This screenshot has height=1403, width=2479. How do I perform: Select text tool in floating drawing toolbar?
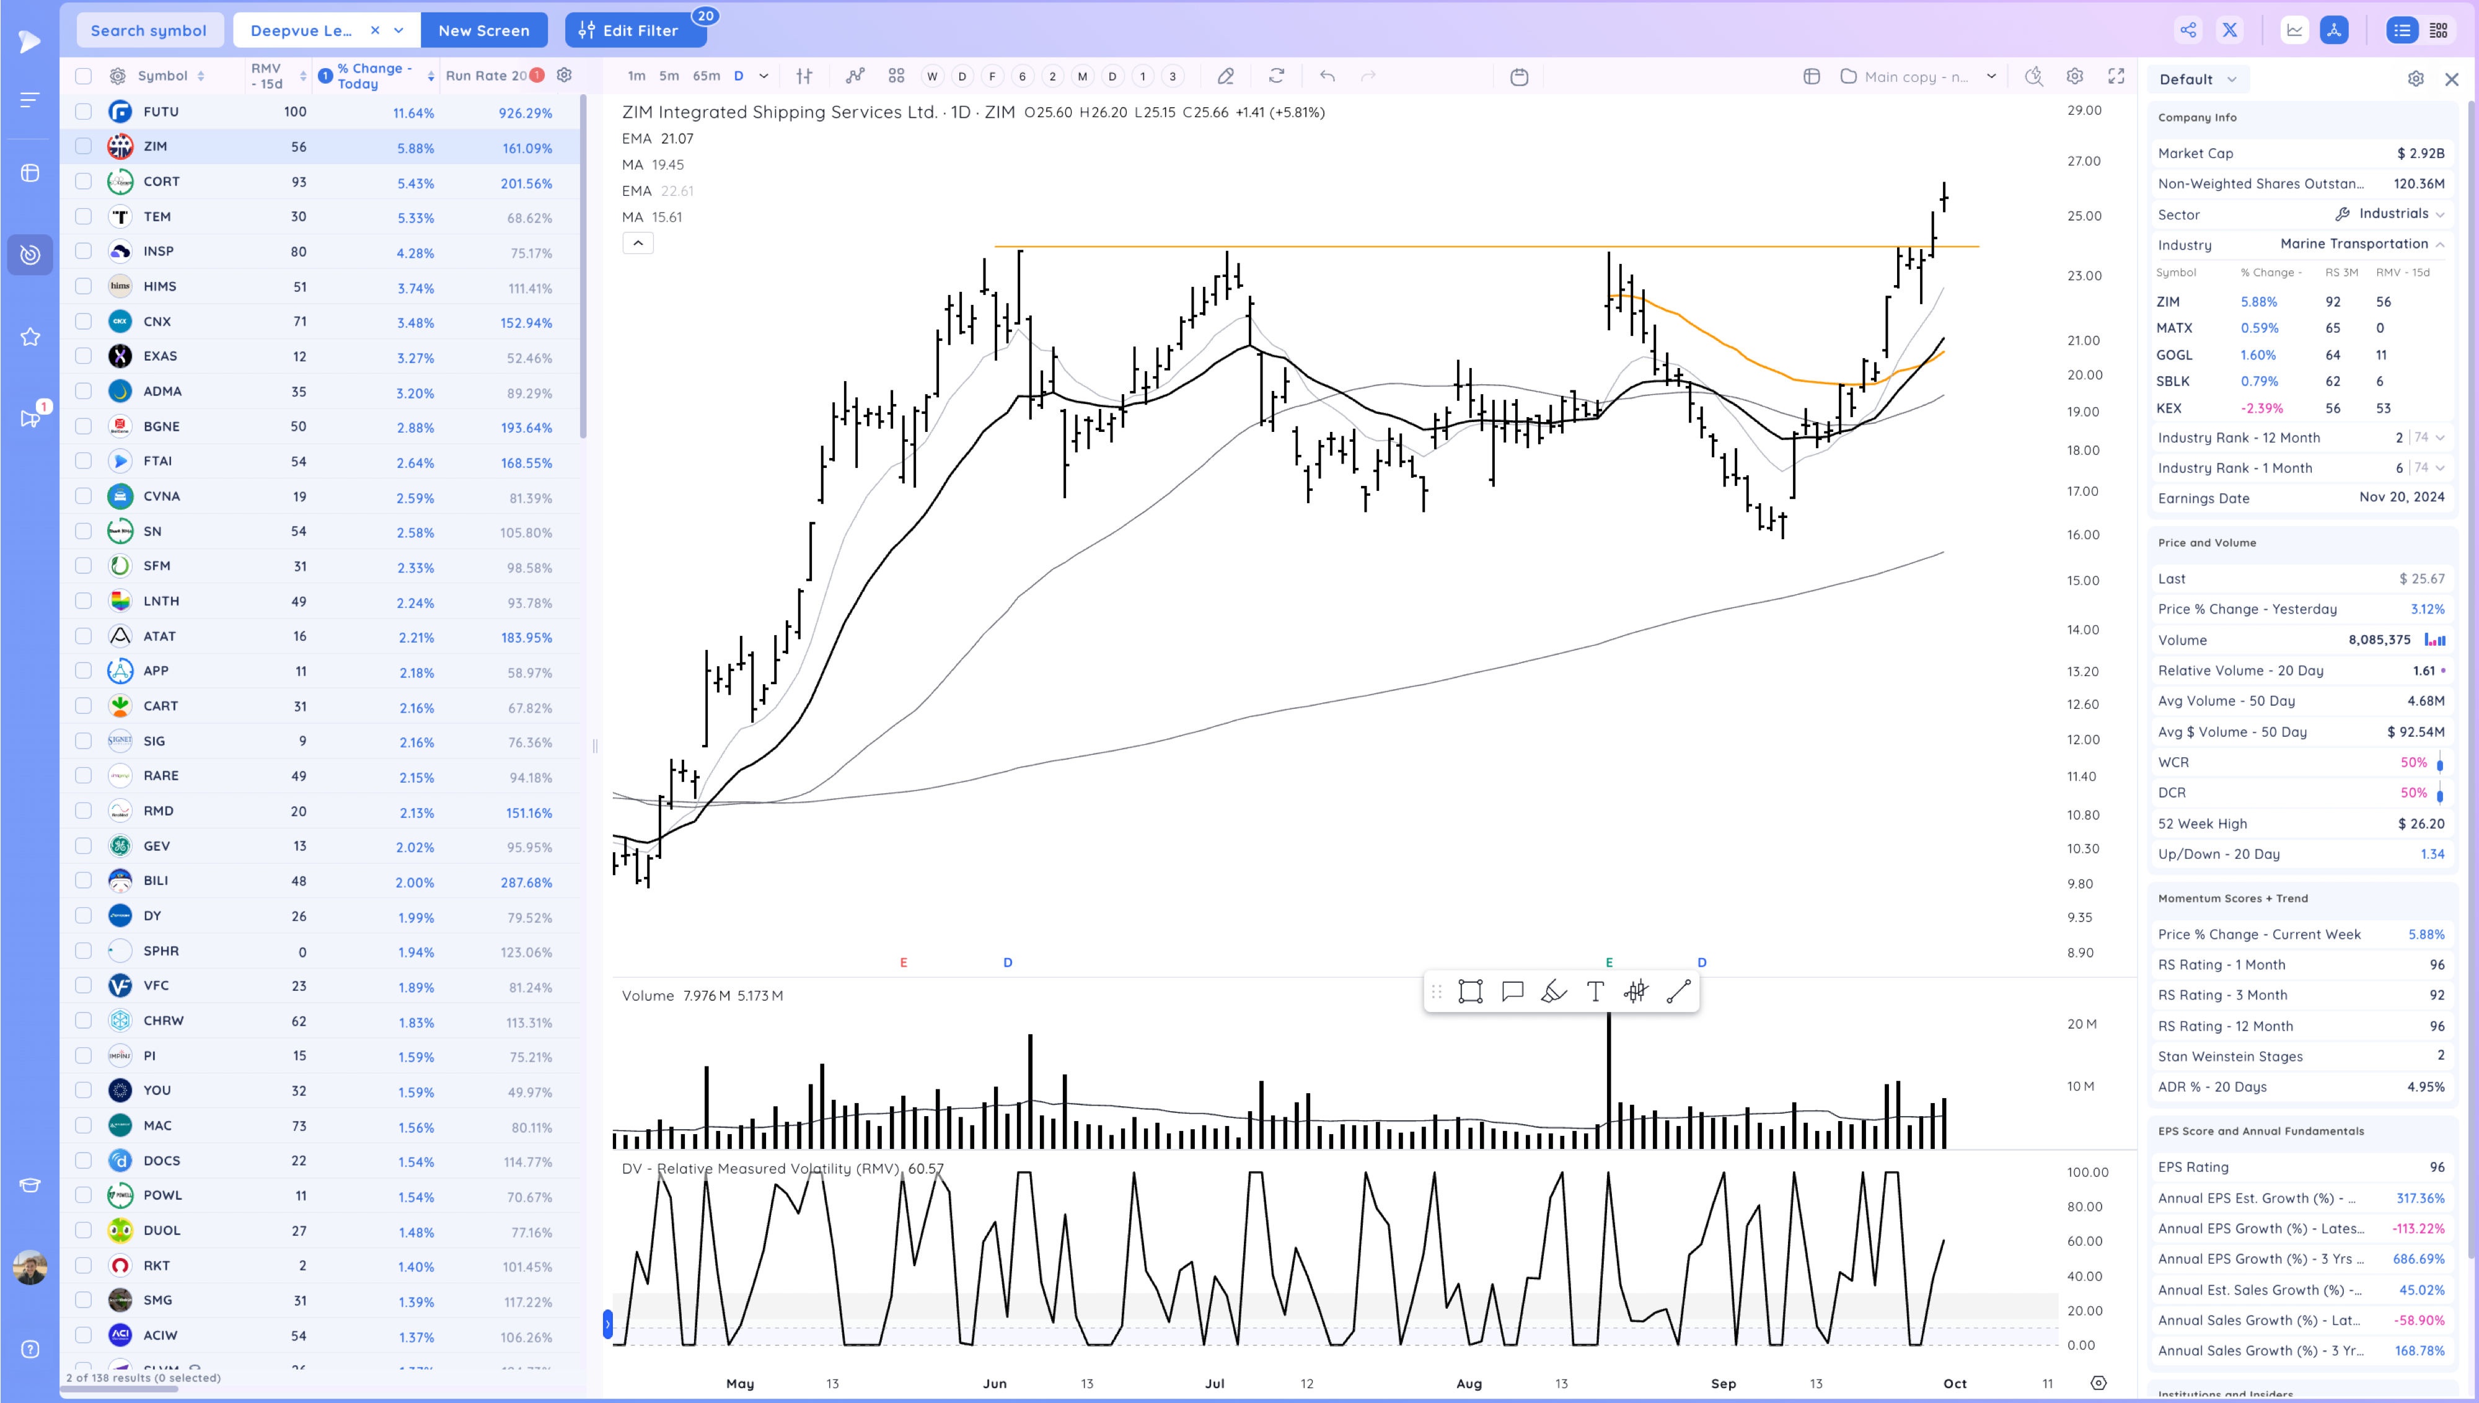(x=1595, y=992)
